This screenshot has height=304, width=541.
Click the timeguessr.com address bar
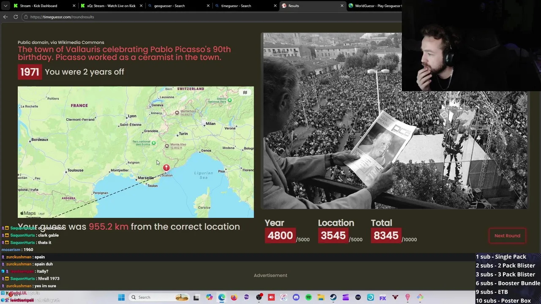(211, 17)
